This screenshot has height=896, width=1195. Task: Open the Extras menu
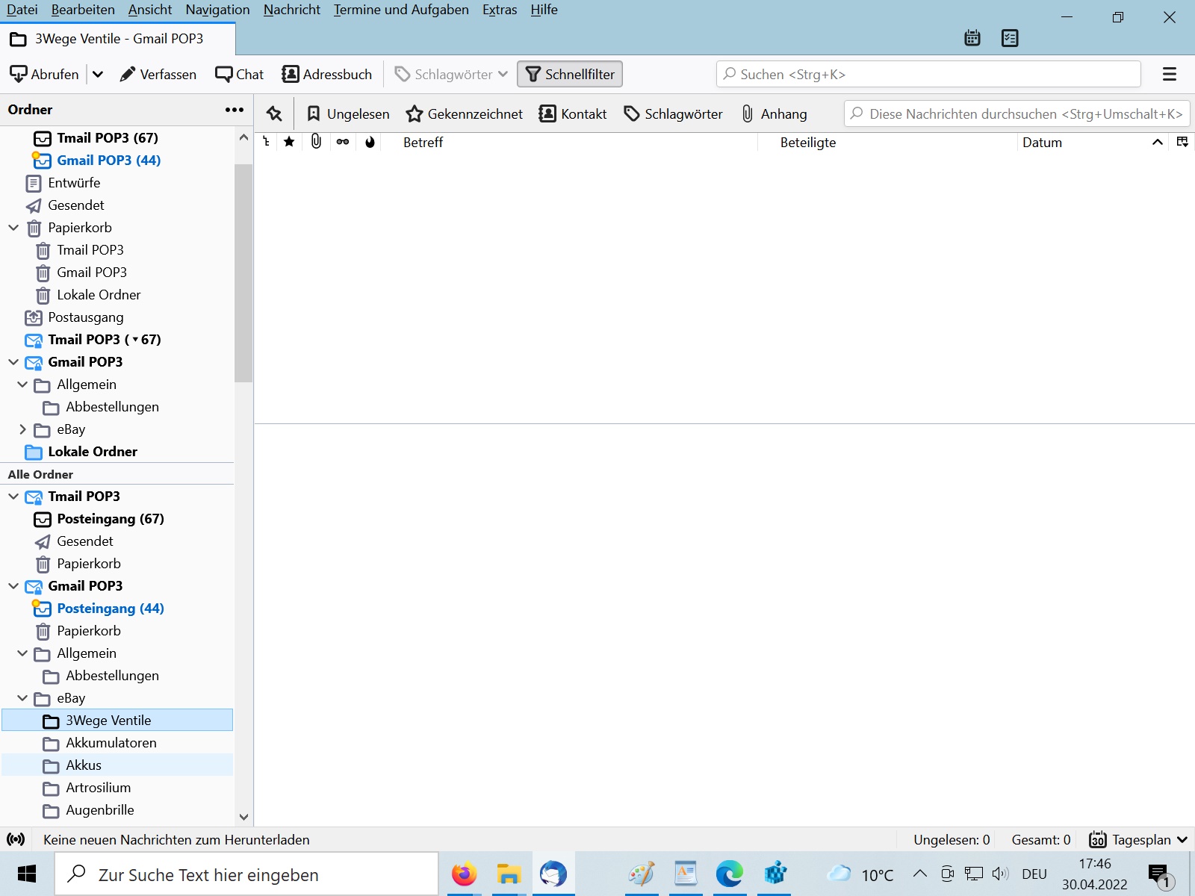point(499,10)
